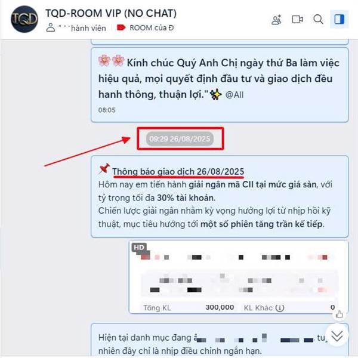Like the trading screenshot with thumbs-up

[x=339, y=314]
